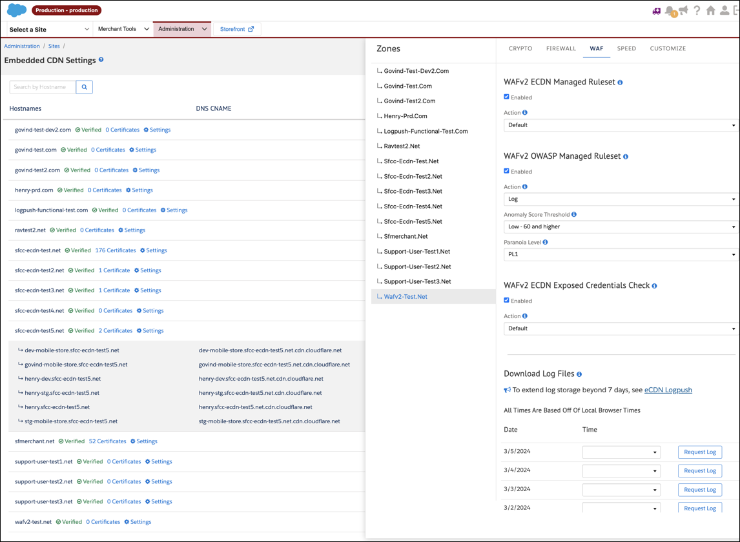Click gear Settings for sfmerchant.net
The image size is (740, 542).
[144, 441]
